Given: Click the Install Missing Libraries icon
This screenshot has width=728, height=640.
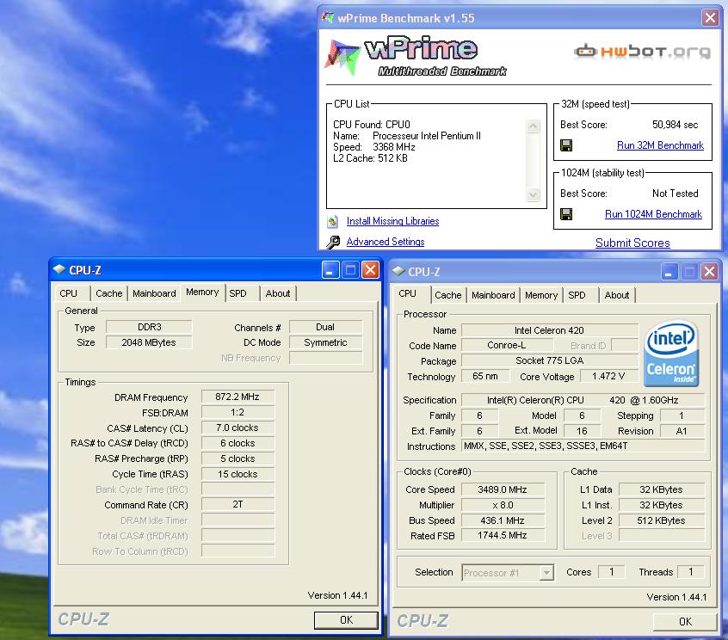Looking at the screenshot, I should pos(332,221).
